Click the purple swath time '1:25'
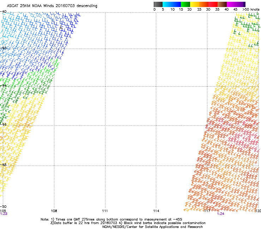Viewport: 261px width, 229px height. 4,214
